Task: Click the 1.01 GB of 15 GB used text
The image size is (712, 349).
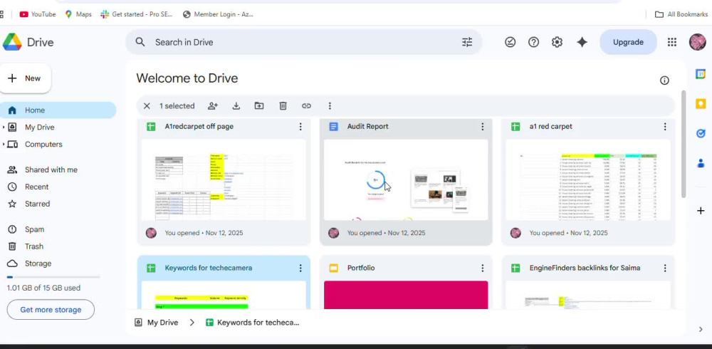Action: 43,288
